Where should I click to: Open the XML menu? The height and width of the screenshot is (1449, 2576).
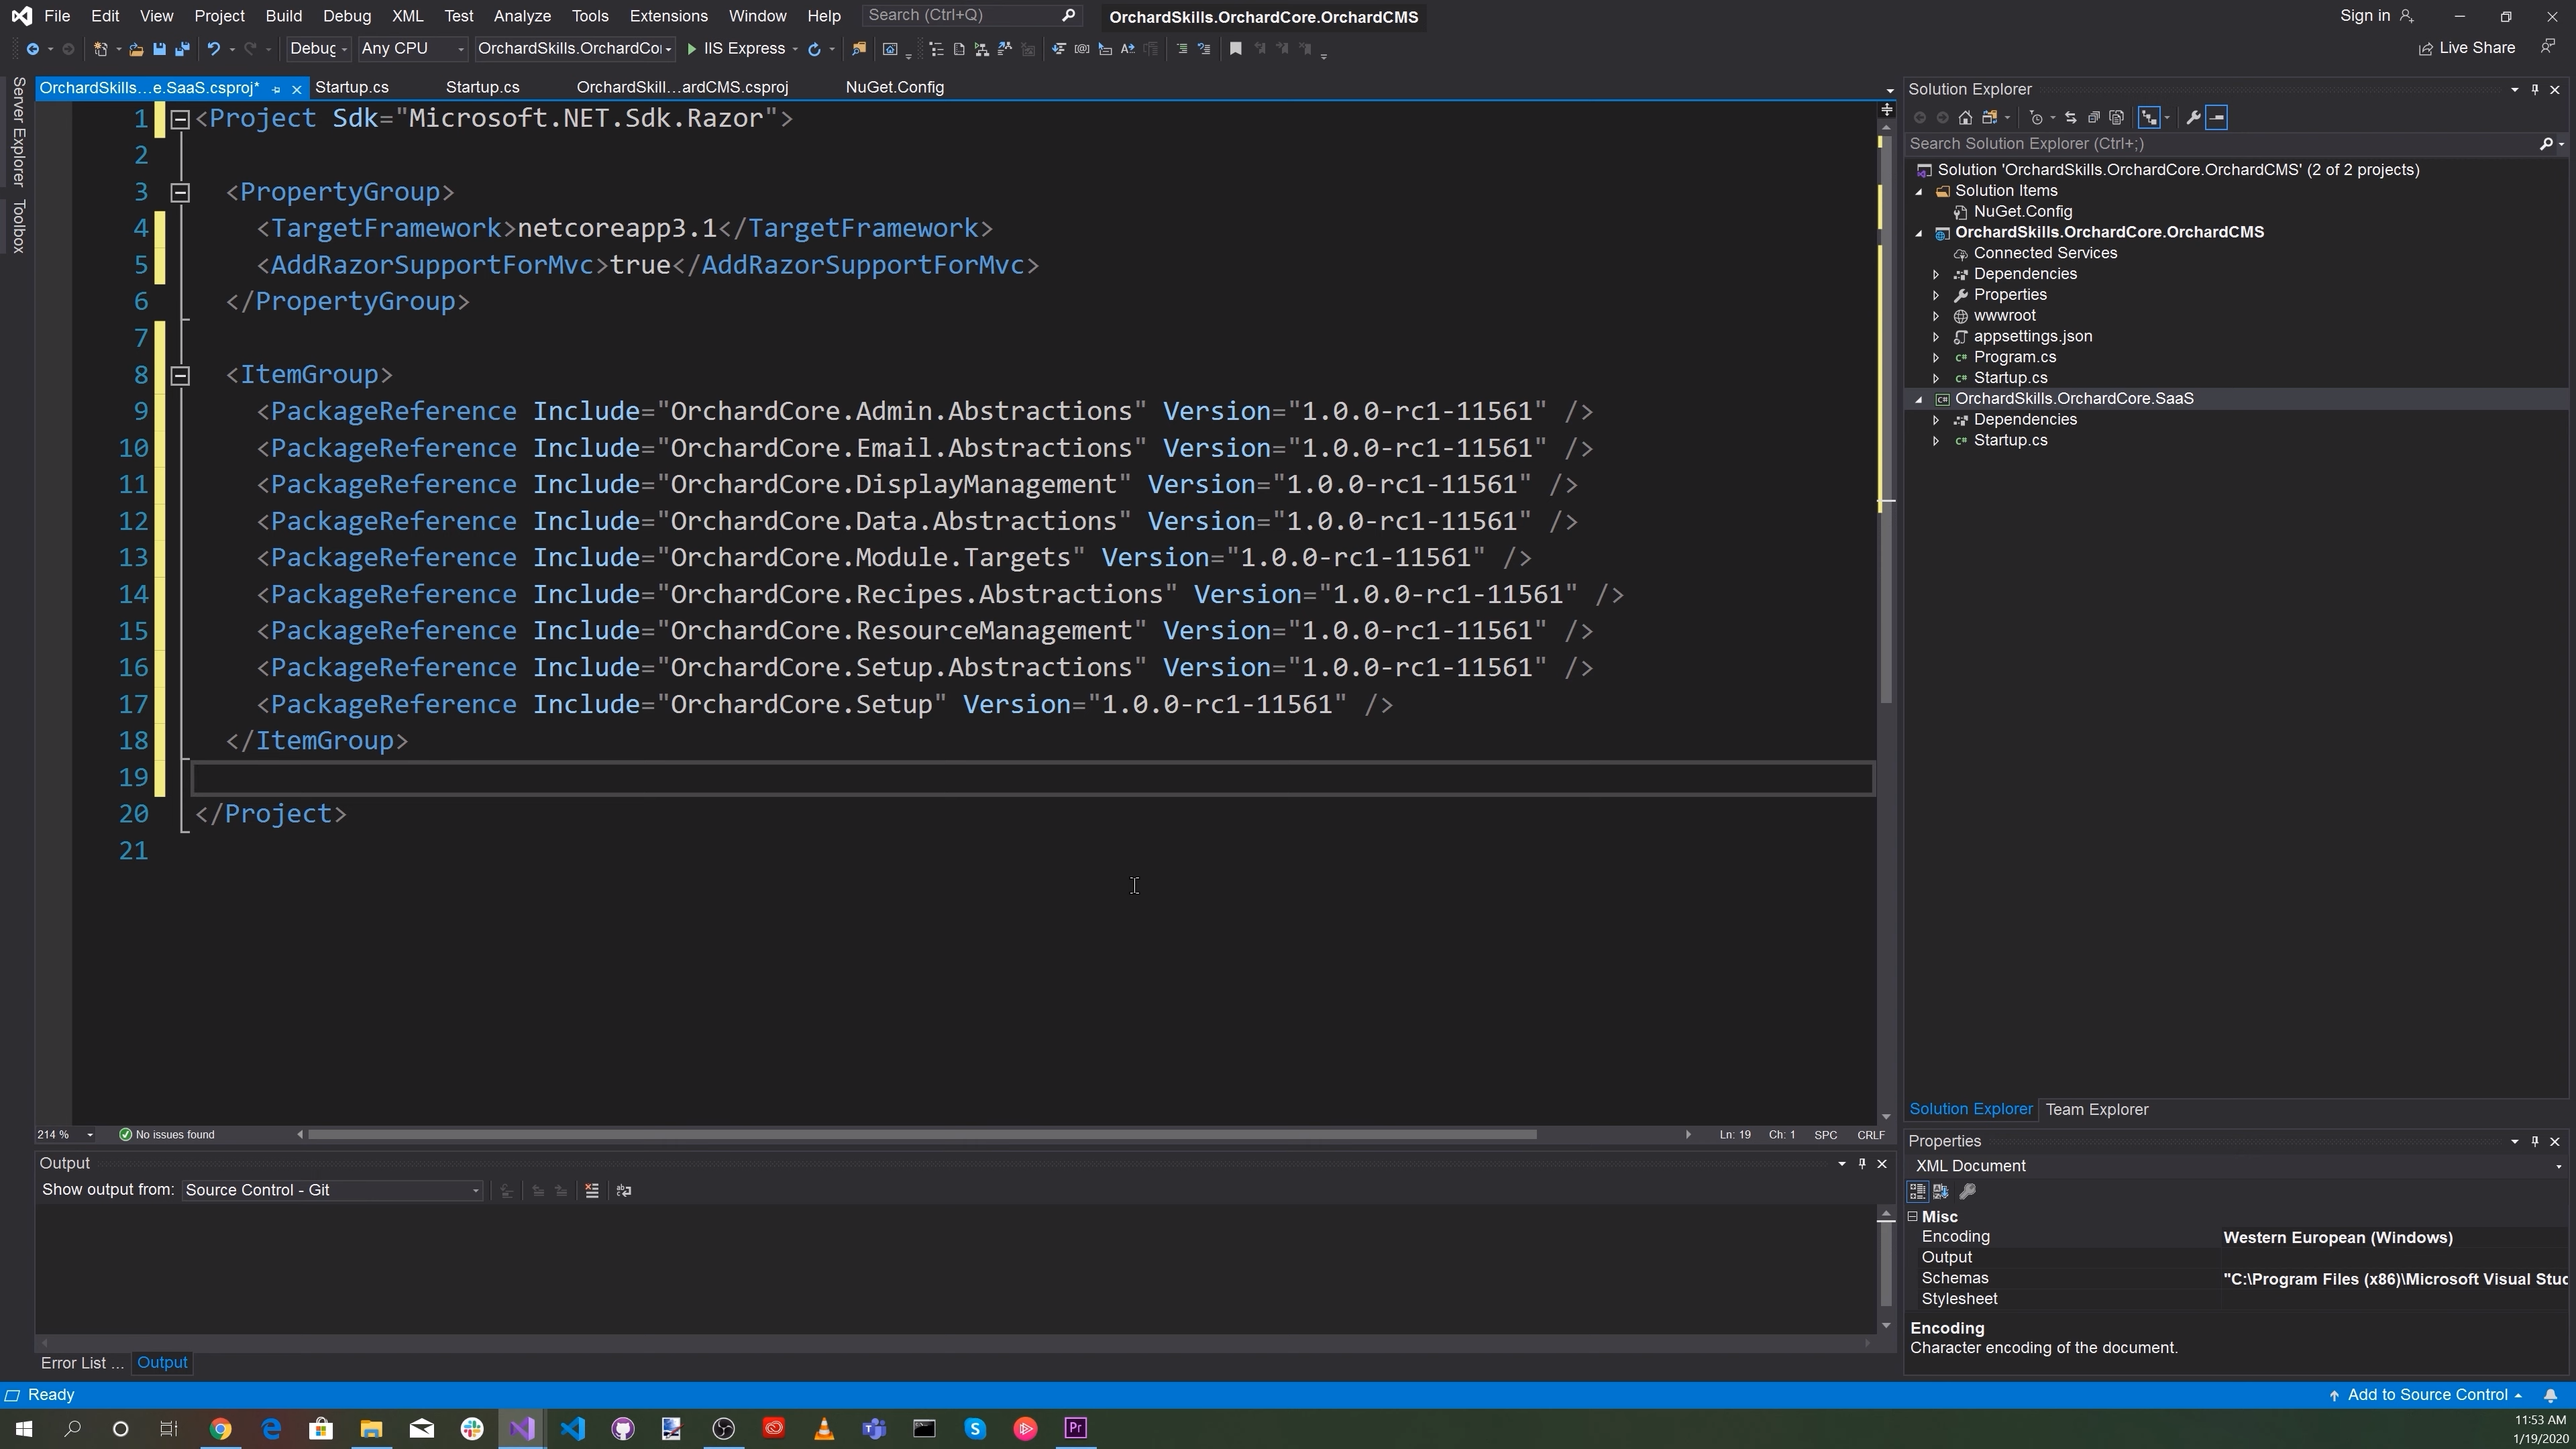pos(407,16)
